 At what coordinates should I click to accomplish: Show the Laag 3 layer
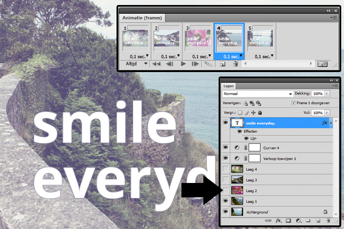point(225,180)
